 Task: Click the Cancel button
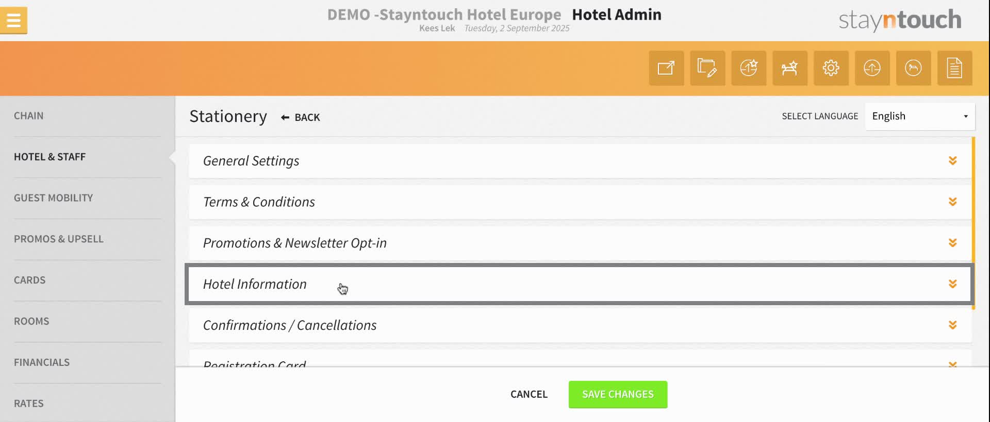529,394
